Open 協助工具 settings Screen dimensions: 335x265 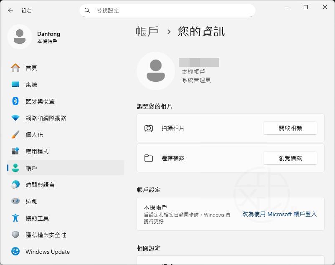pyautogui.click(x=66, y=218)
